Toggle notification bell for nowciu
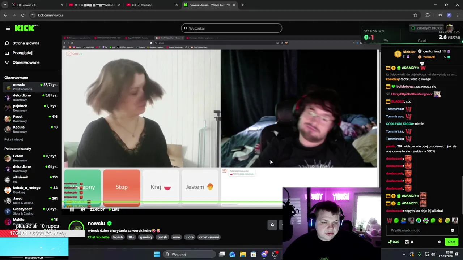Viewport: 463px width, 260px height. click(272, 225)
